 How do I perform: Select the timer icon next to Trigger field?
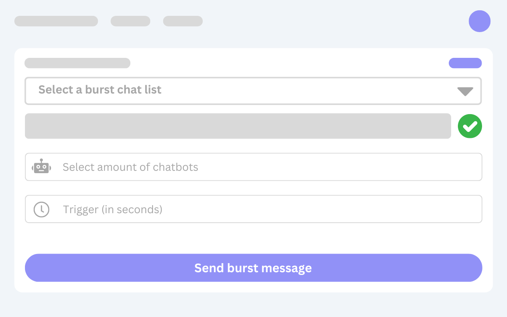click(x=41, y=209)
